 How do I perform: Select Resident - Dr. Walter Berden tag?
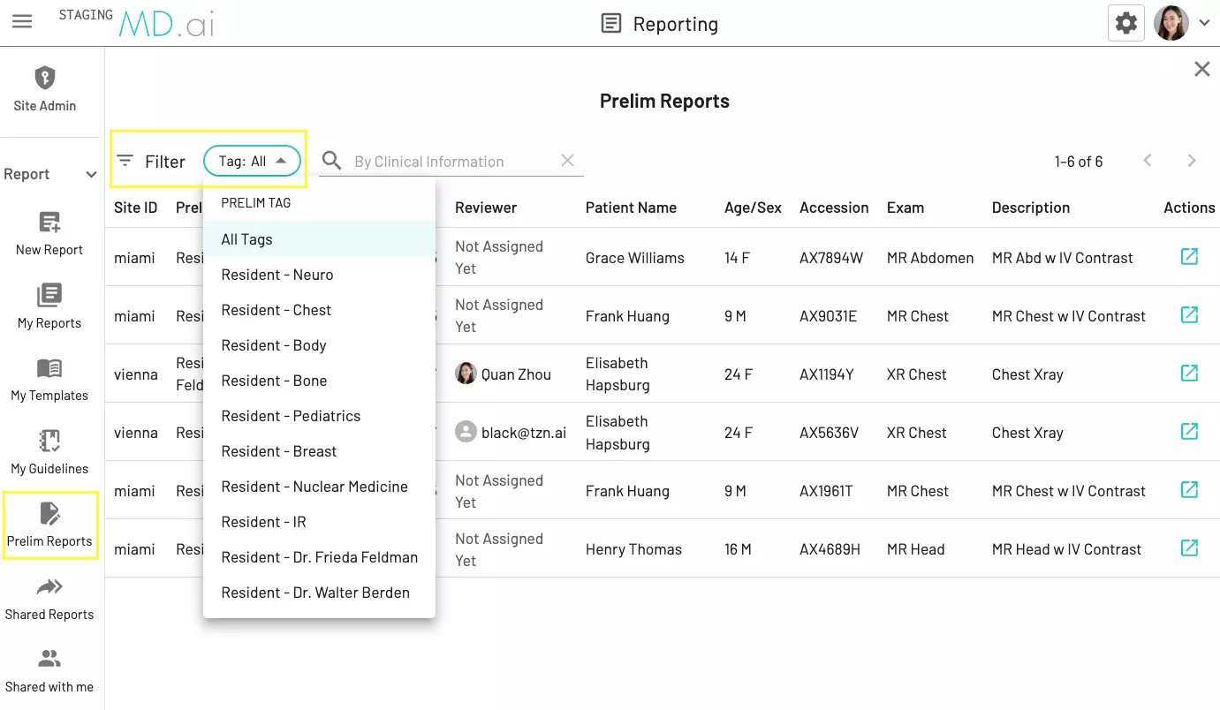[x=315, y=593]
